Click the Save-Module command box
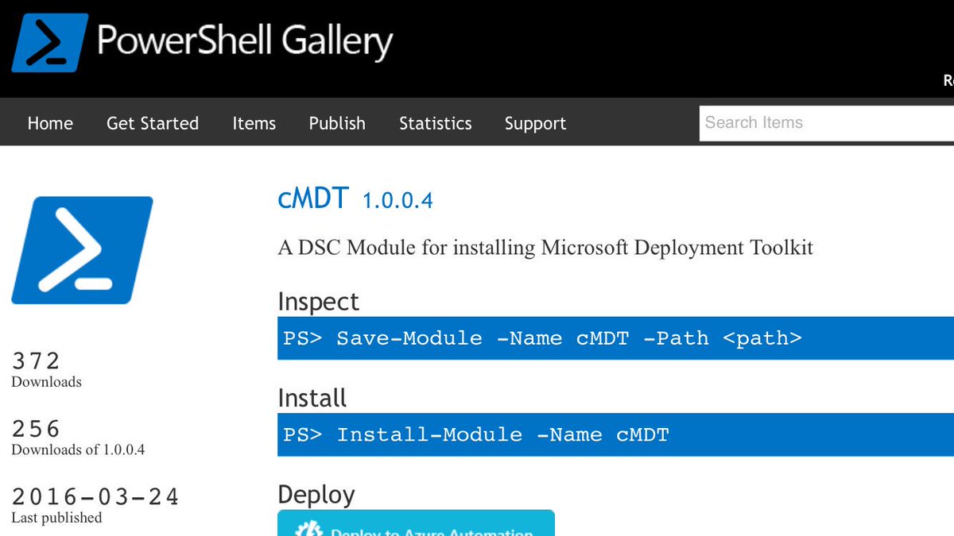Screen dimensions: 954x536 click(615, 338)
